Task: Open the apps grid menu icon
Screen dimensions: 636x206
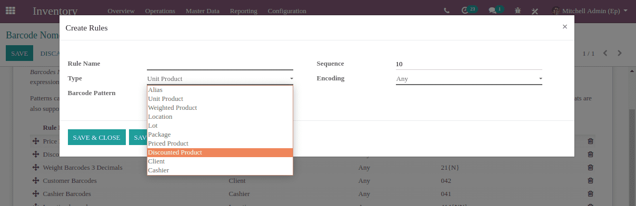Action: [x=11, y=11]
